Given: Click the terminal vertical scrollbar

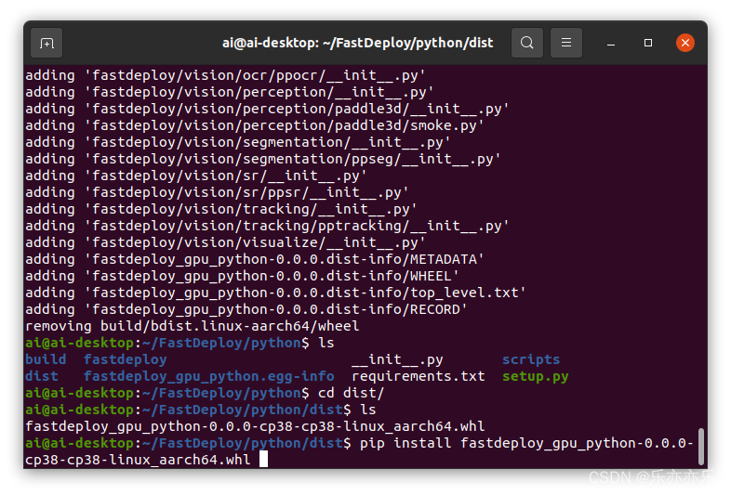Looking at the screenshot, I should coord(701,446).
